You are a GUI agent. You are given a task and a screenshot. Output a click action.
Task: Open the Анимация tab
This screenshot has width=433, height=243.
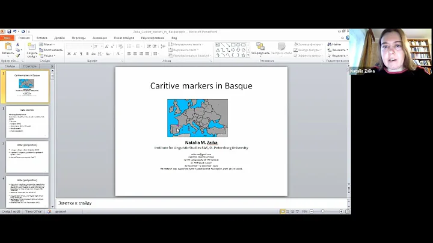point(100,38)
